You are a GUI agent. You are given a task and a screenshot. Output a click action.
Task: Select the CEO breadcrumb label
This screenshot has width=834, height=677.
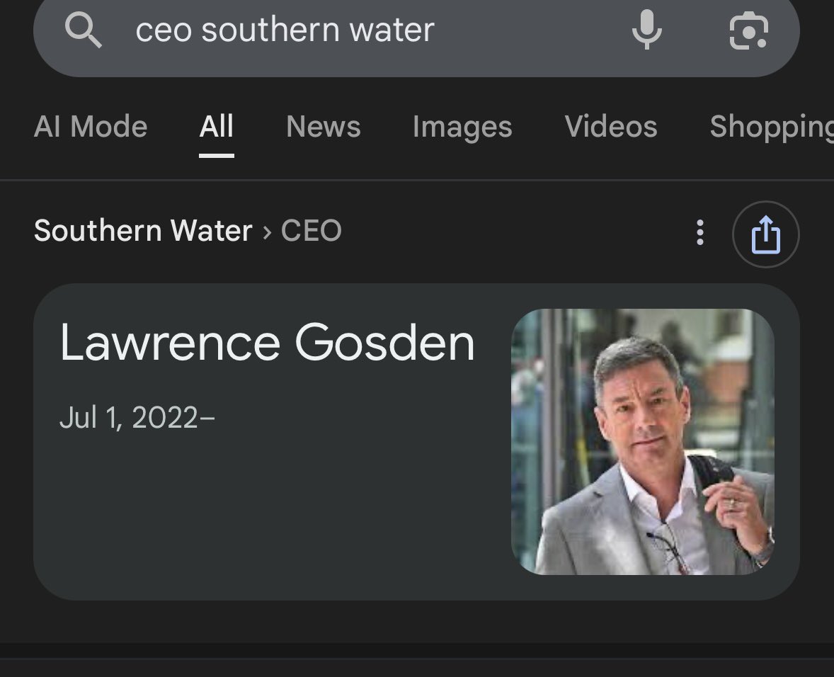tap(311, 231)
